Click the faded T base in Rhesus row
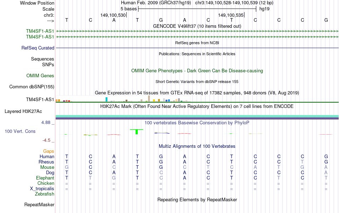This screenshot has height=213, width=339. tap(302, 162)
